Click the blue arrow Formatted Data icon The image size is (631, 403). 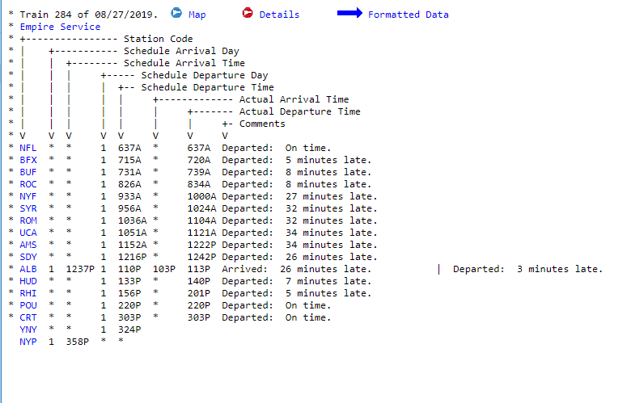point(349,14)
